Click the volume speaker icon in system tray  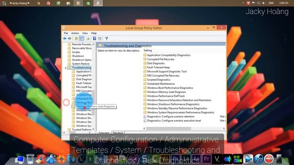pyautogui.click(x=264, y=3)
